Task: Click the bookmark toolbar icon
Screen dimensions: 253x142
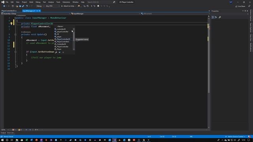Action: coord(98,6)
